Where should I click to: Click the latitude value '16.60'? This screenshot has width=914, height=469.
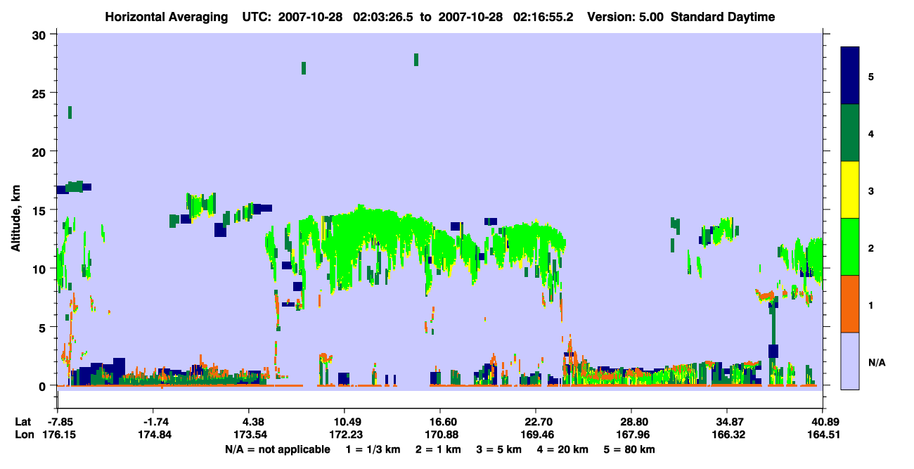pyautogui.click(x=442, y=422)
